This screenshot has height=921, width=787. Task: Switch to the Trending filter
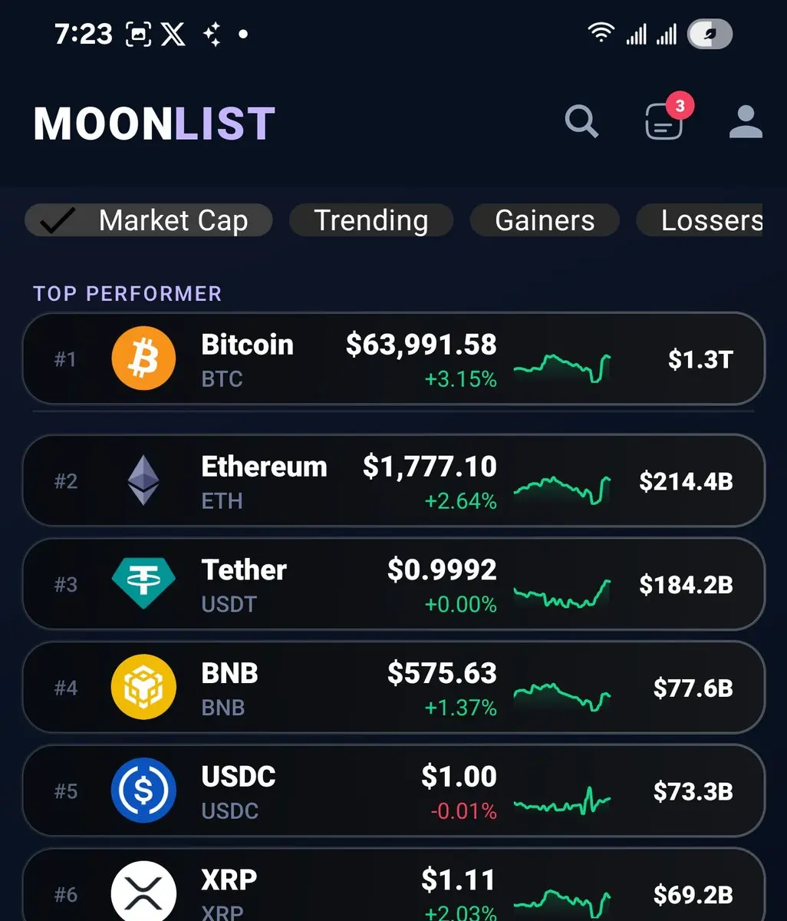[371, 221]
